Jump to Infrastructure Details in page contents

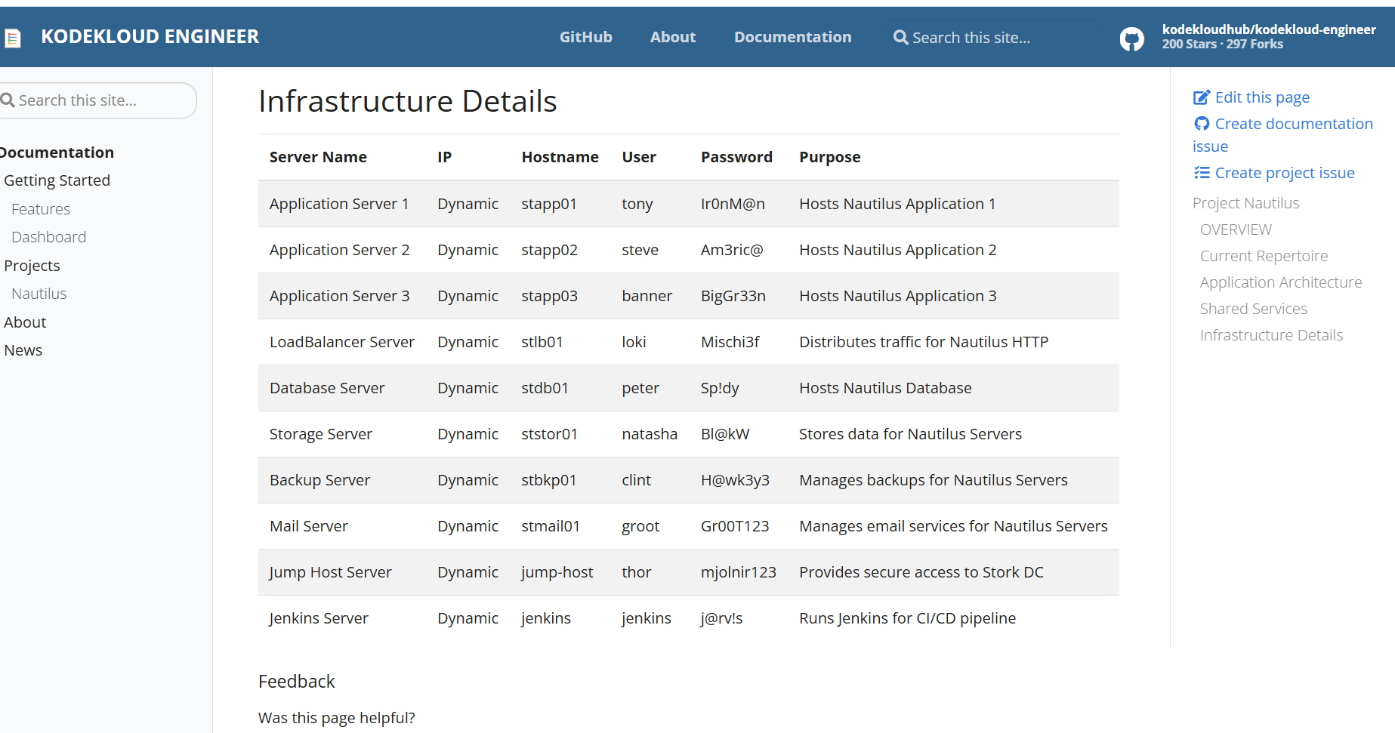point(1271,335)
